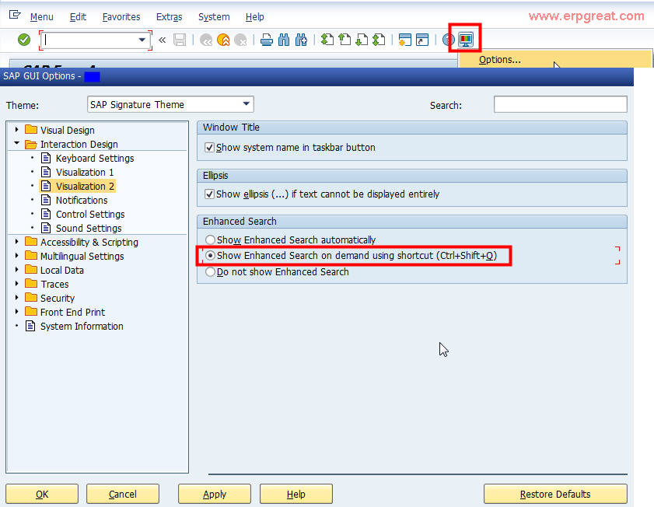This screenshot has width=654, height=507.
Task: Click the Keyboard Settings document icon
Action: [x=46, y=158]
